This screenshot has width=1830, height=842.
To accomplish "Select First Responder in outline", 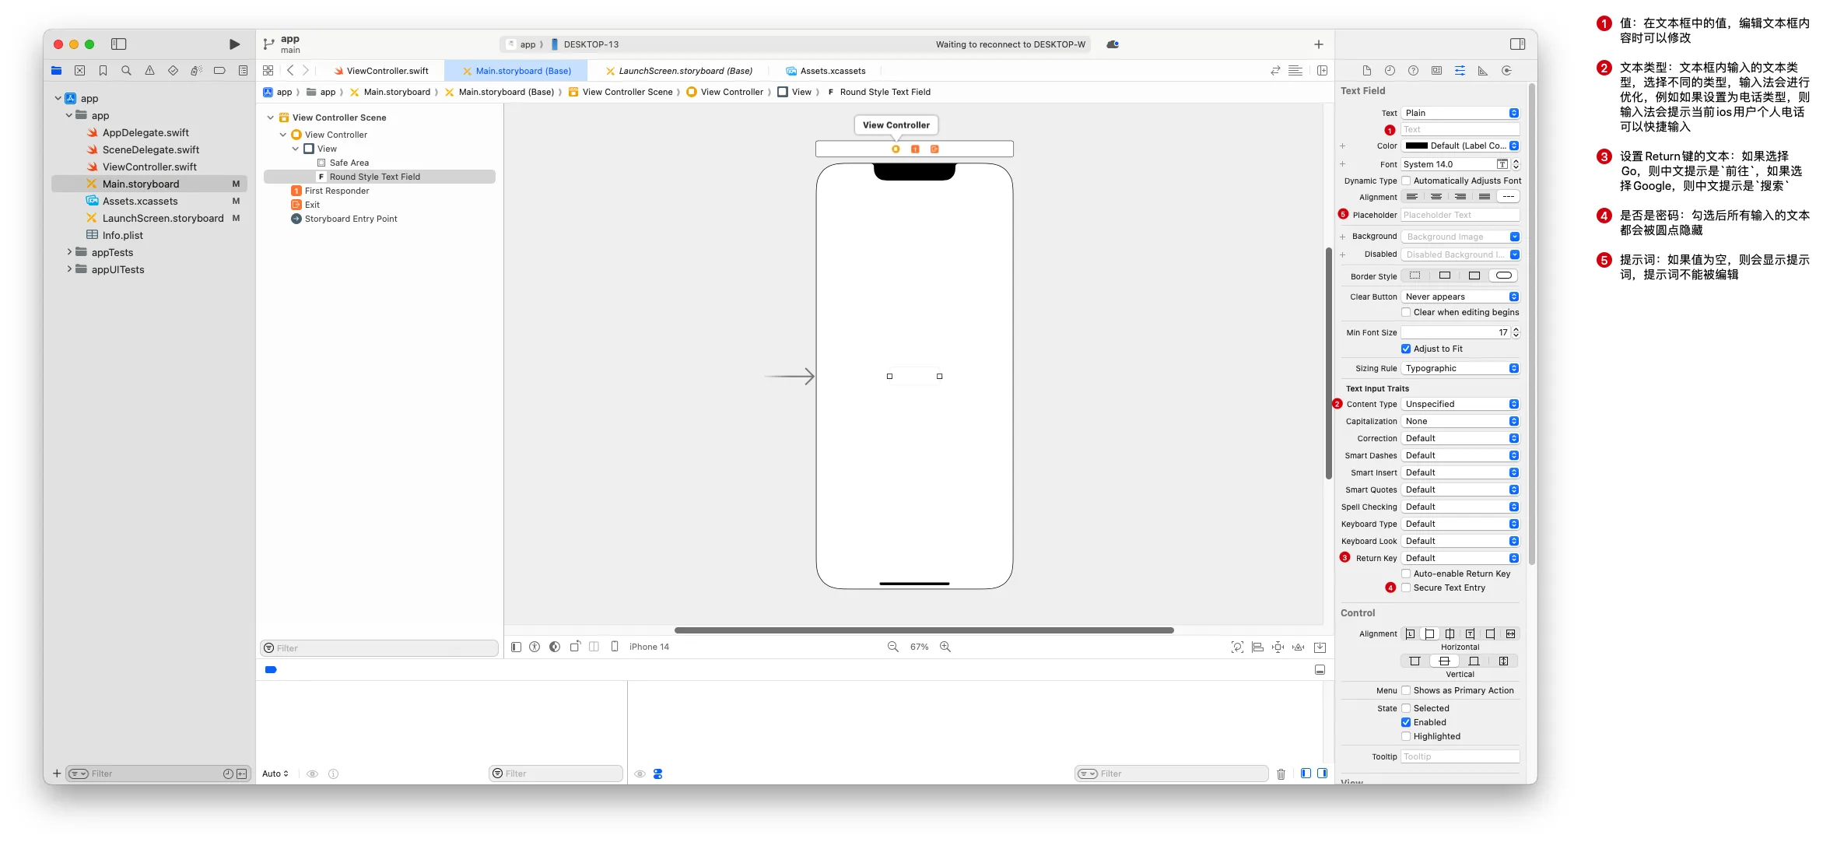I will pos(336,191).
